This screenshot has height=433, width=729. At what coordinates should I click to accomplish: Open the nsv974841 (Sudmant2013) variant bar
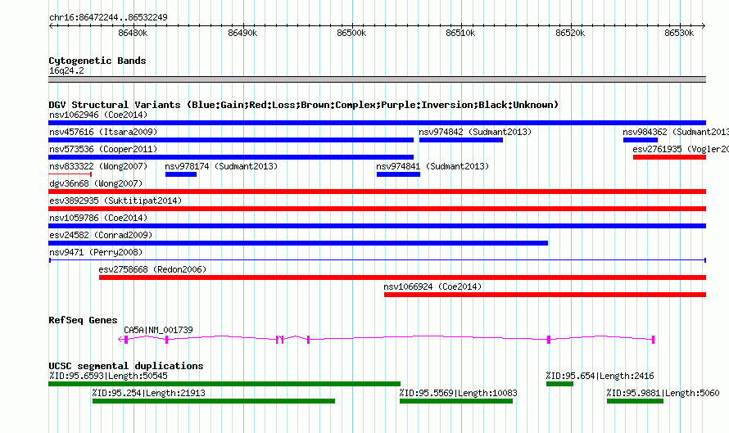[398, 174]
